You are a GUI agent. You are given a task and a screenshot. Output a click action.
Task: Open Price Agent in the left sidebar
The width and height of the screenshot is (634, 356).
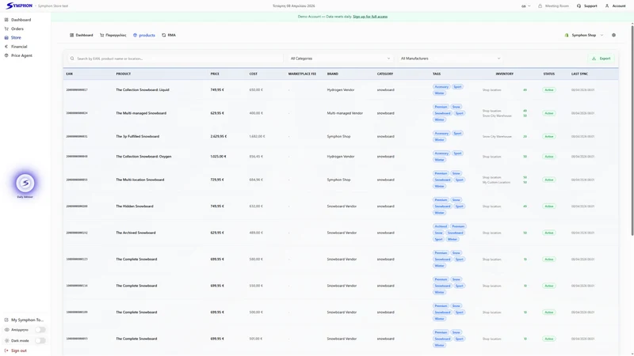[21, 55]
